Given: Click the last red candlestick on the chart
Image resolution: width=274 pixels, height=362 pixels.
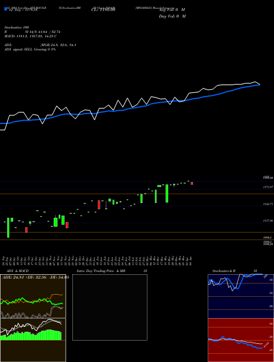Looking at the screenshot, I should pos(192,184).
